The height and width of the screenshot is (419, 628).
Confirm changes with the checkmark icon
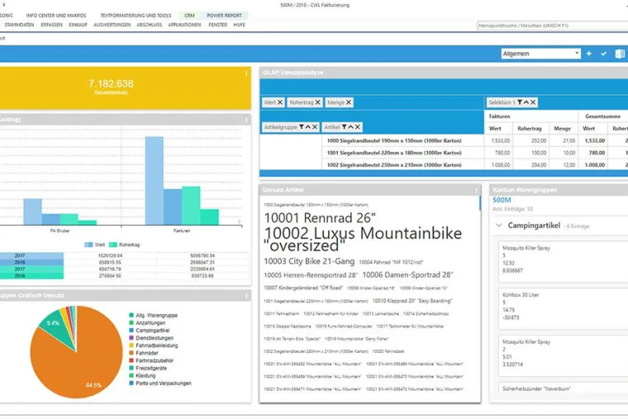click(x=603, y=54)
